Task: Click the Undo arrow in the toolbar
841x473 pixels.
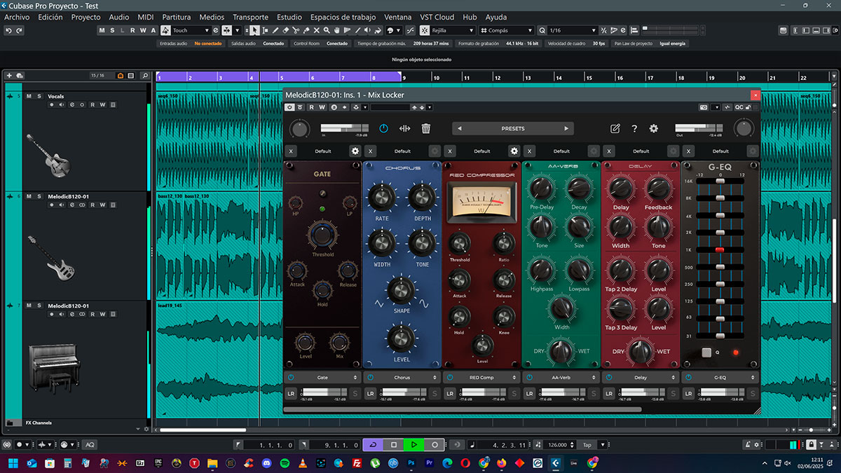Action: click(8, 30)
